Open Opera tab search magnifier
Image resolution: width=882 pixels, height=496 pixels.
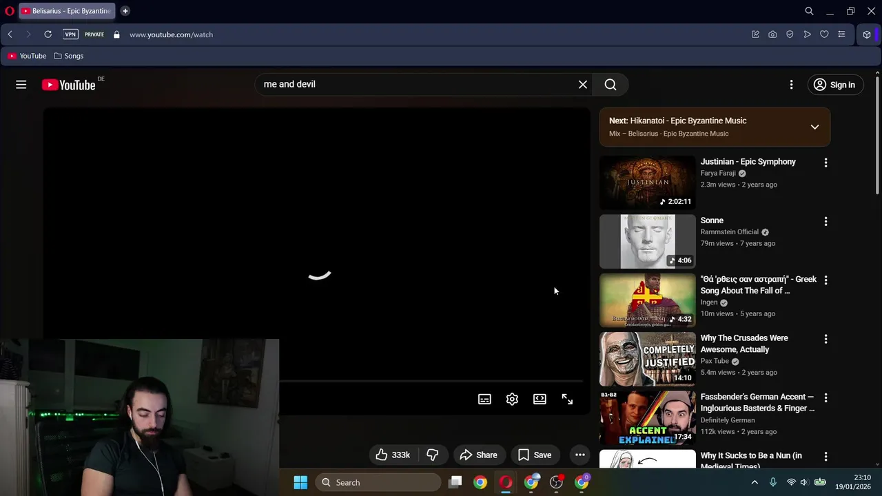point(810,11)
